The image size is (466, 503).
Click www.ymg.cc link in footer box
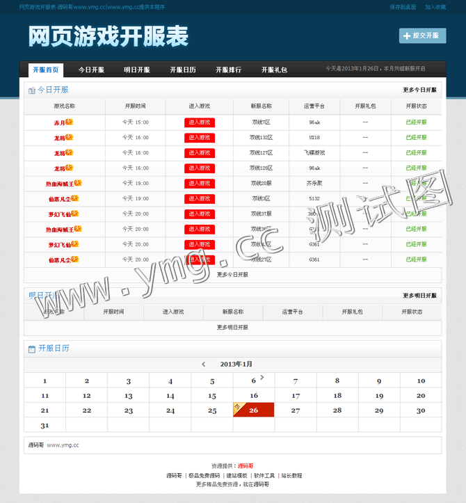[x=63, y=445]
